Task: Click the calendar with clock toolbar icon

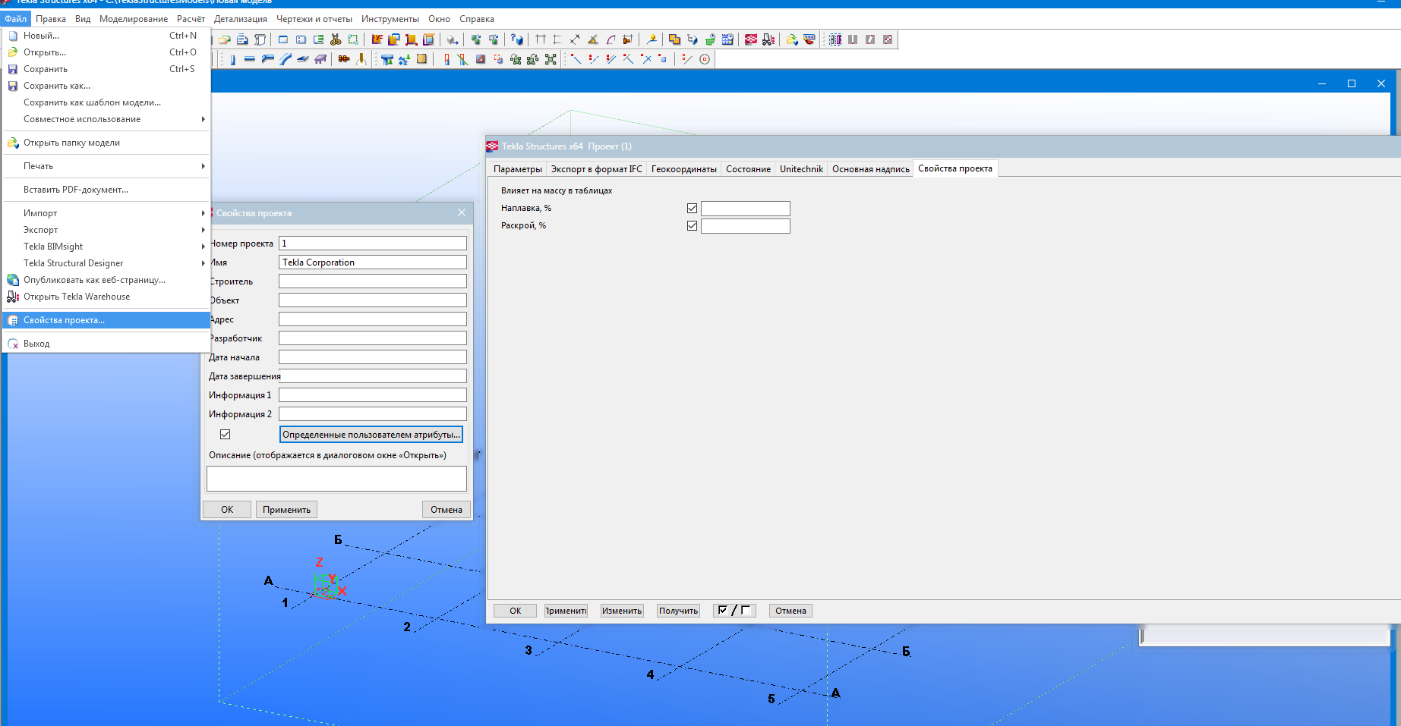Action: click(727, 39)
